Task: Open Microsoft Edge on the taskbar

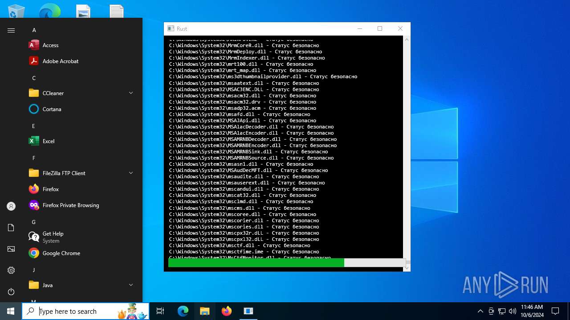Action: 183,311
